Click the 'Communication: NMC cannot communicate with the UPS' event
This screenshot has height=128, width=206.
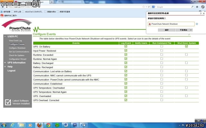click(x=62, y=76)
